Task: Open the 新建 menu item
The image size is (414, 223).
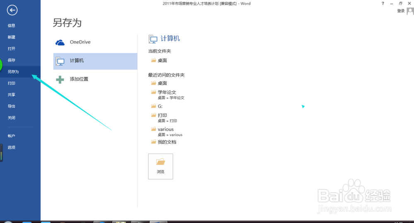Action: tap(11, 37)
